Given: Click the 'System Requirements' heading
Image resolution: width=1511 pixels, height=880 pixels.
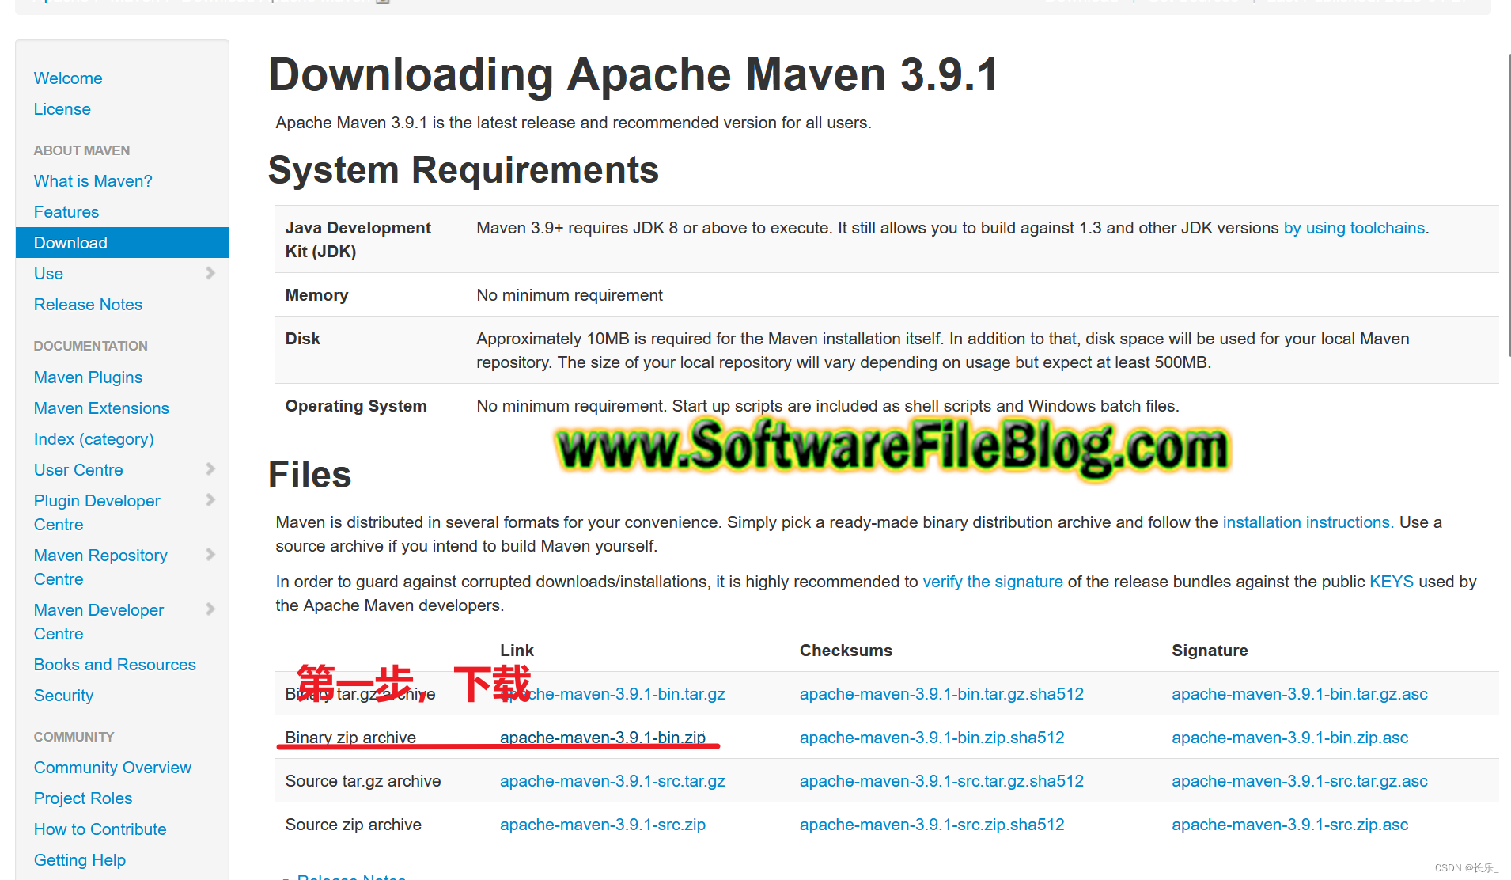Looking at the screenshot, I should pyautogui.click(x=464, y=170).
